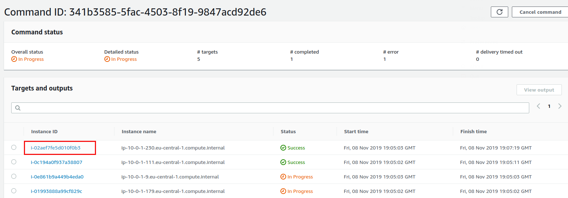Open instance link i-0c194a0f937a38807
568x198 pixels.
pos(57,162)
